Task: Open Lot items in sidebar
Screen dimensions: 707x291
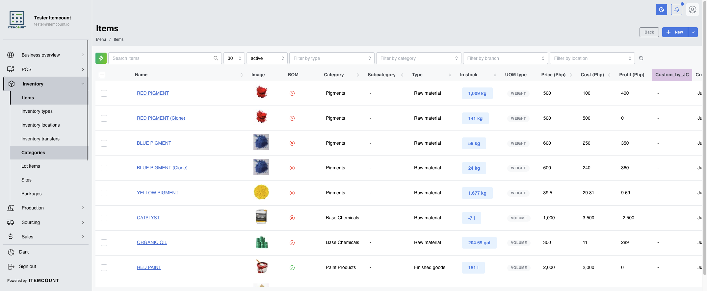Action: coord(31,166)
